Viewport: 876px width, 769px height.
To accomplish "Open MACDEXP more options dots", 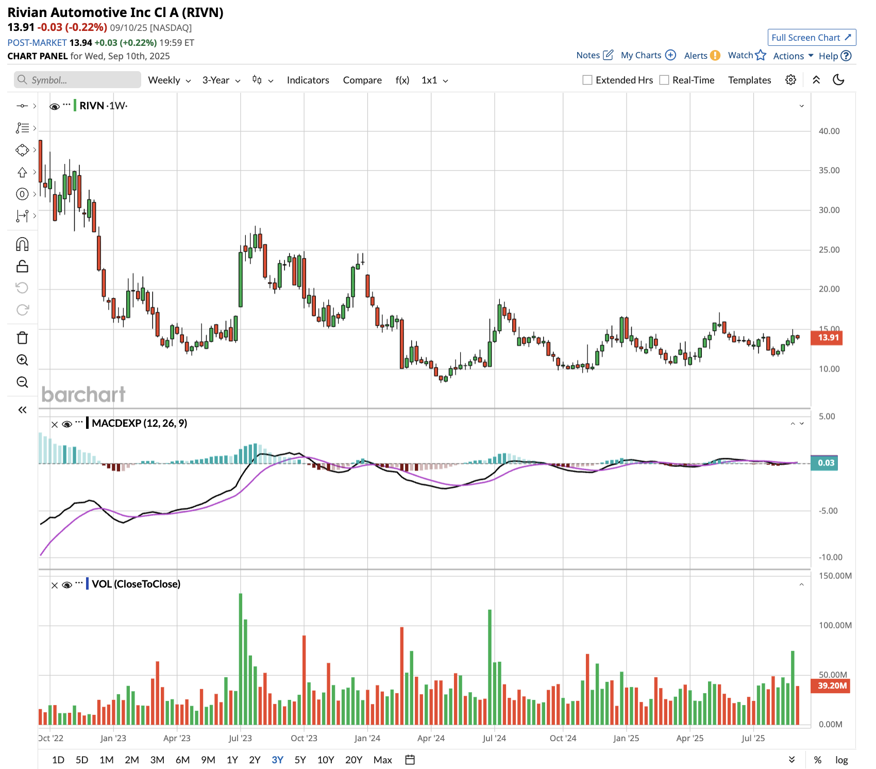I will [79, 422].
